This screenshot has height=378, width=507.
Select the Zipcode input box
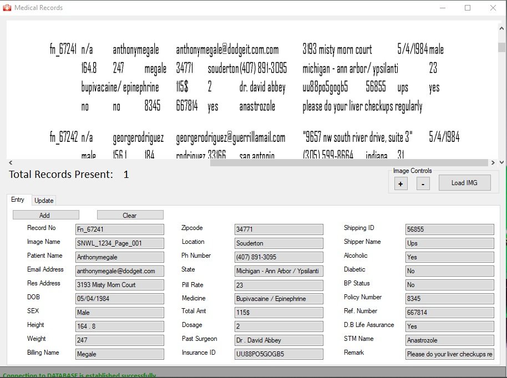pos(278,229)
